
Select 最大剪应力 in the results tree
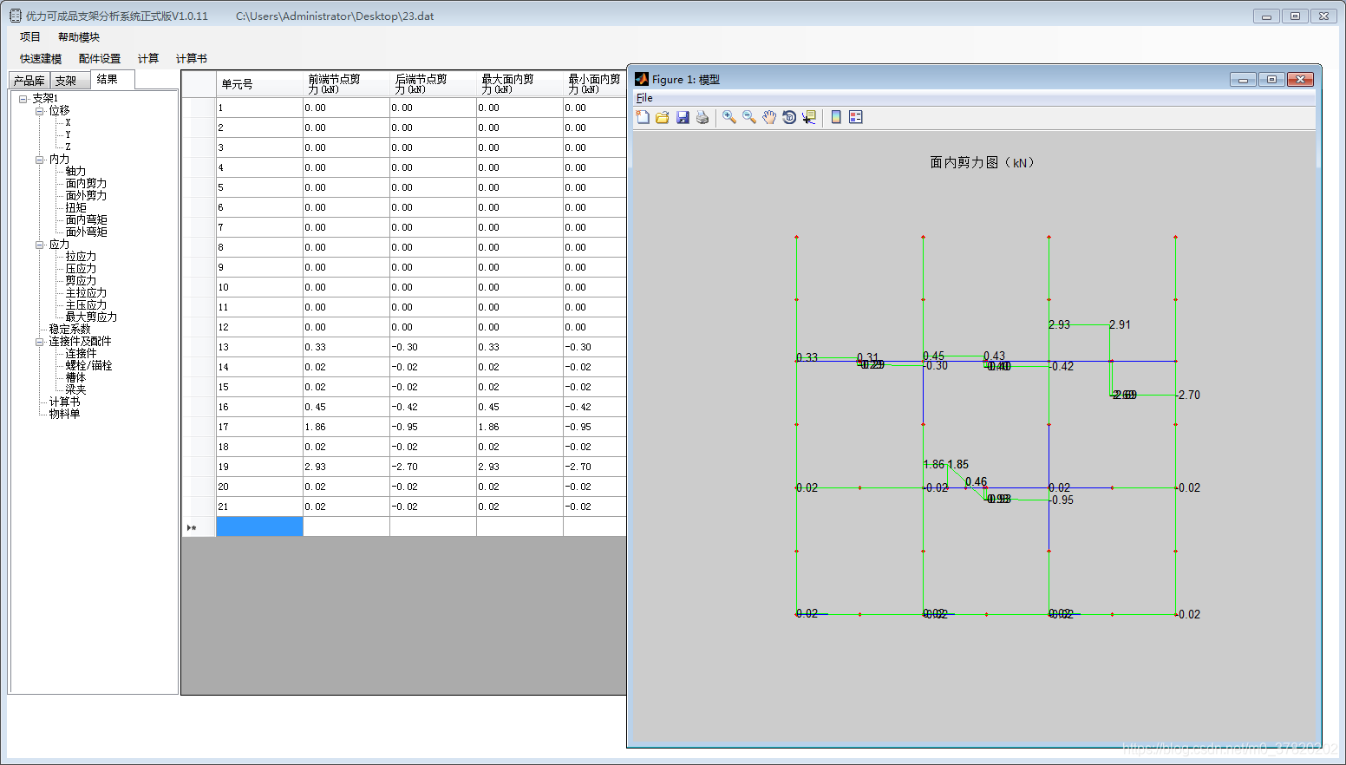pos(91,317)
